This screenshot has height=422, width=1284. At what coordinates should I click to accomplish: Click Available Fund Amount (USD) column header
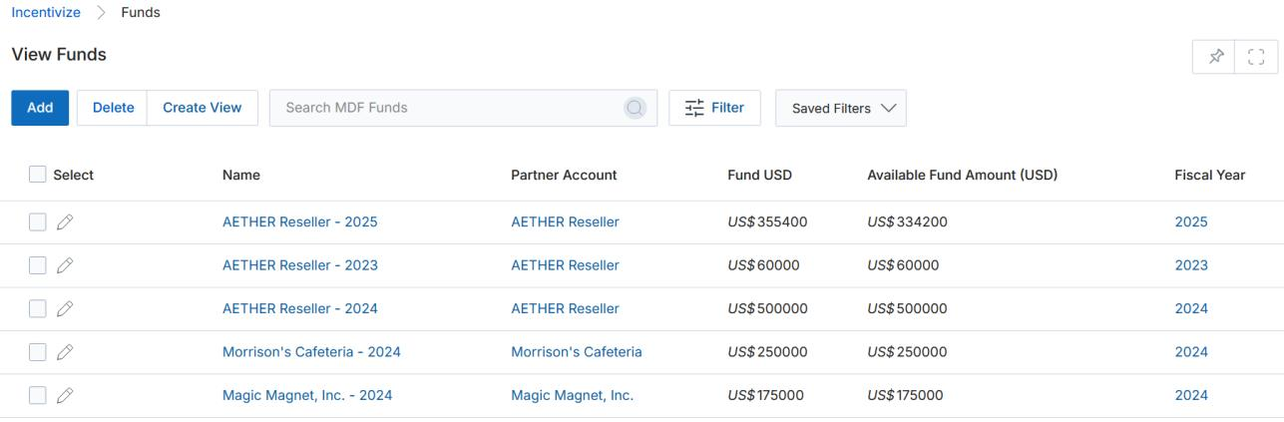coord(963,175)
